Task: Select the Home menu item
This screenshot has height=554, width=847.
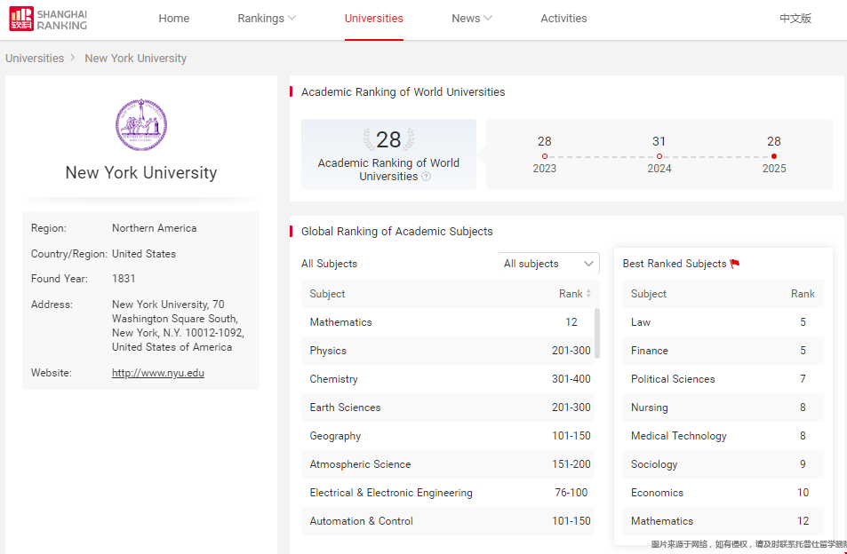Action: pyautogui.click(x=174, y=17)
